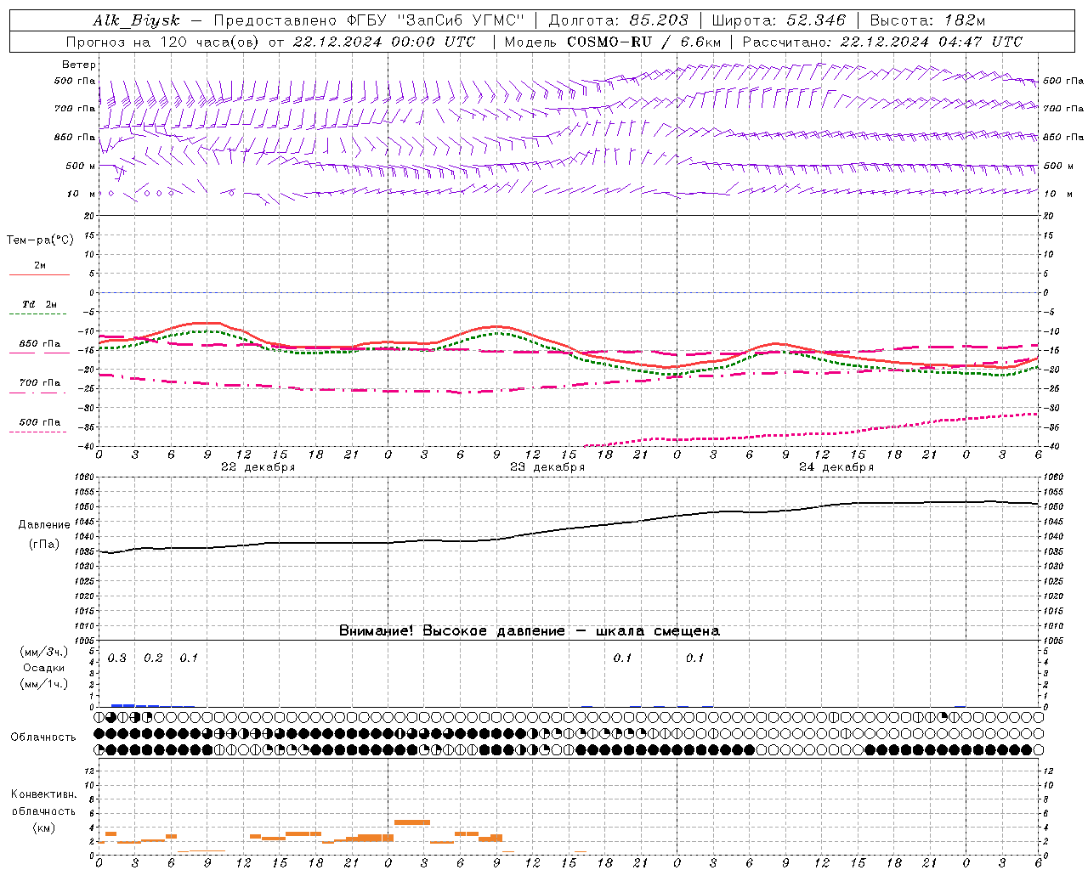Screen dimensions: 1088x870
Task: Click the 23 декабря date label
Action: tap(547, 467)
